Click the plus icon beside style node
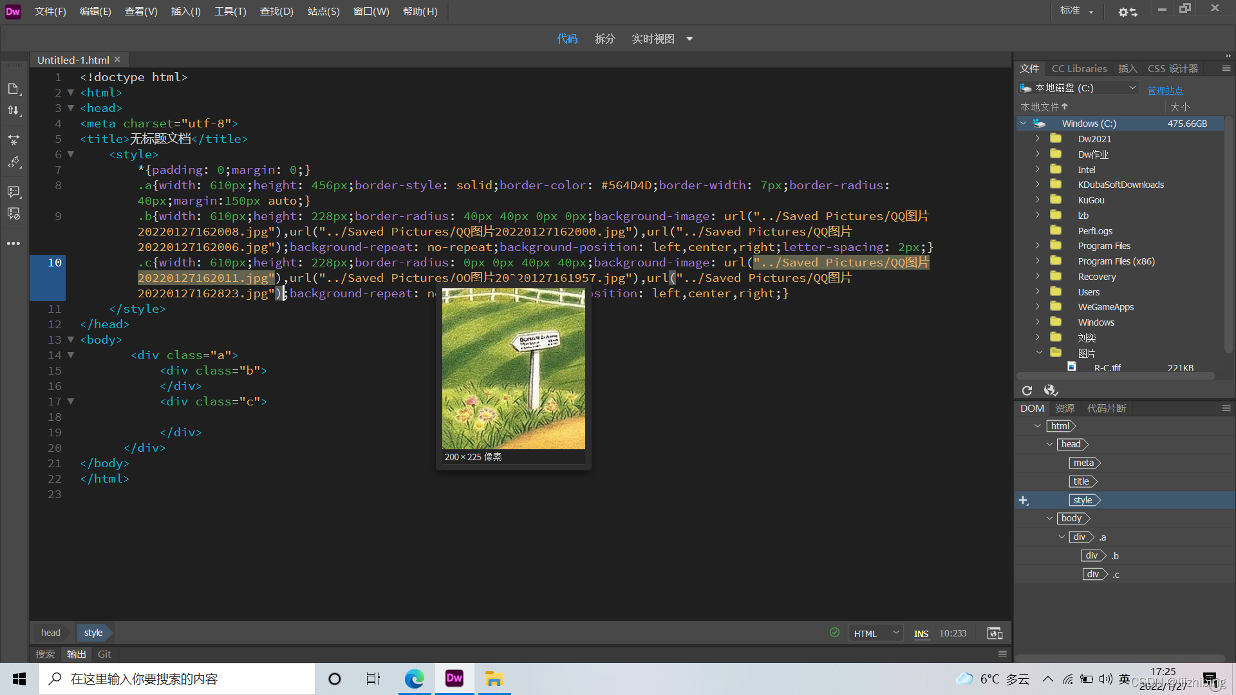 [x=1024, y=500]
